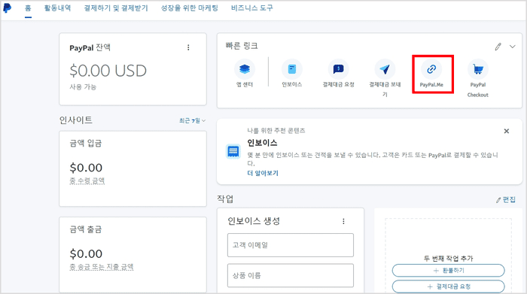Image resolution: width=527 pixels, height=294 pixels.
Task: Click the 총 수령 금액 underlined label
Action: click(87, 181)
